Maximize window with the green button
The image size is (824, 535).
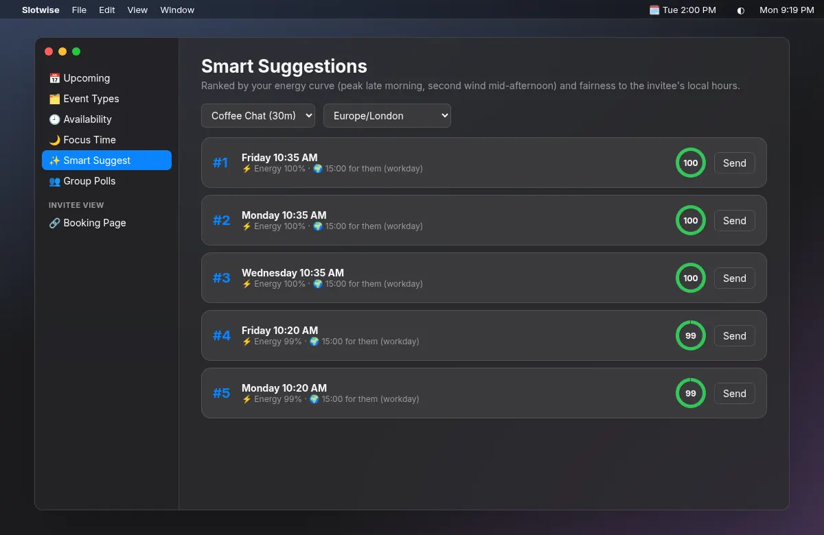coord(76,51)
